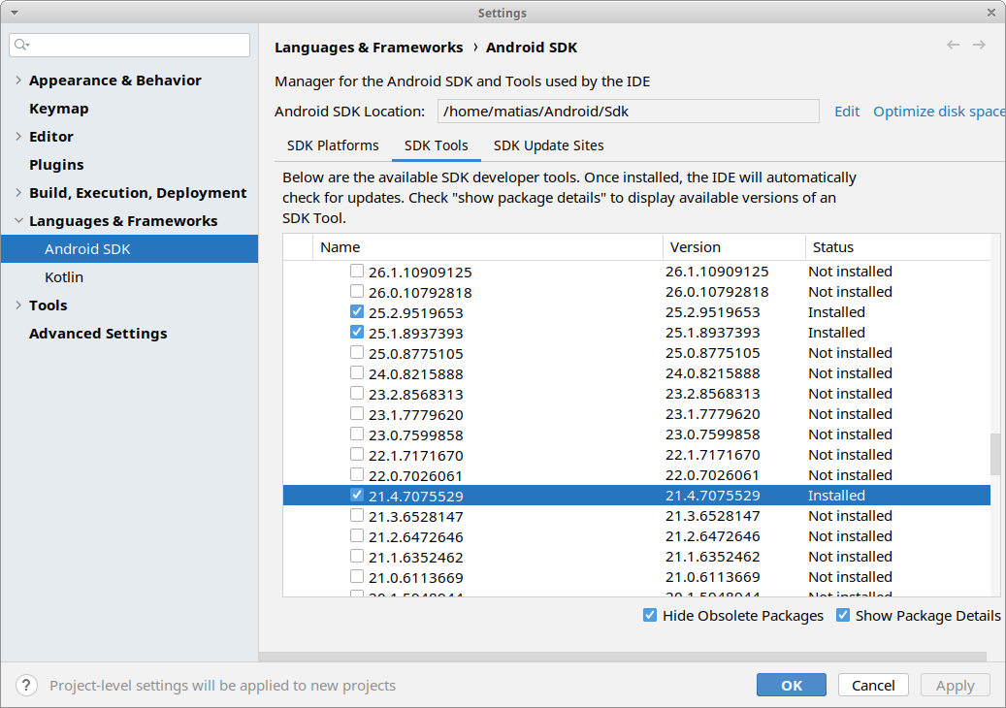Toggle Hide Obsolete Packages checkbox
The width and height of the screenshot is (1006, 708).
pos(650,616)
